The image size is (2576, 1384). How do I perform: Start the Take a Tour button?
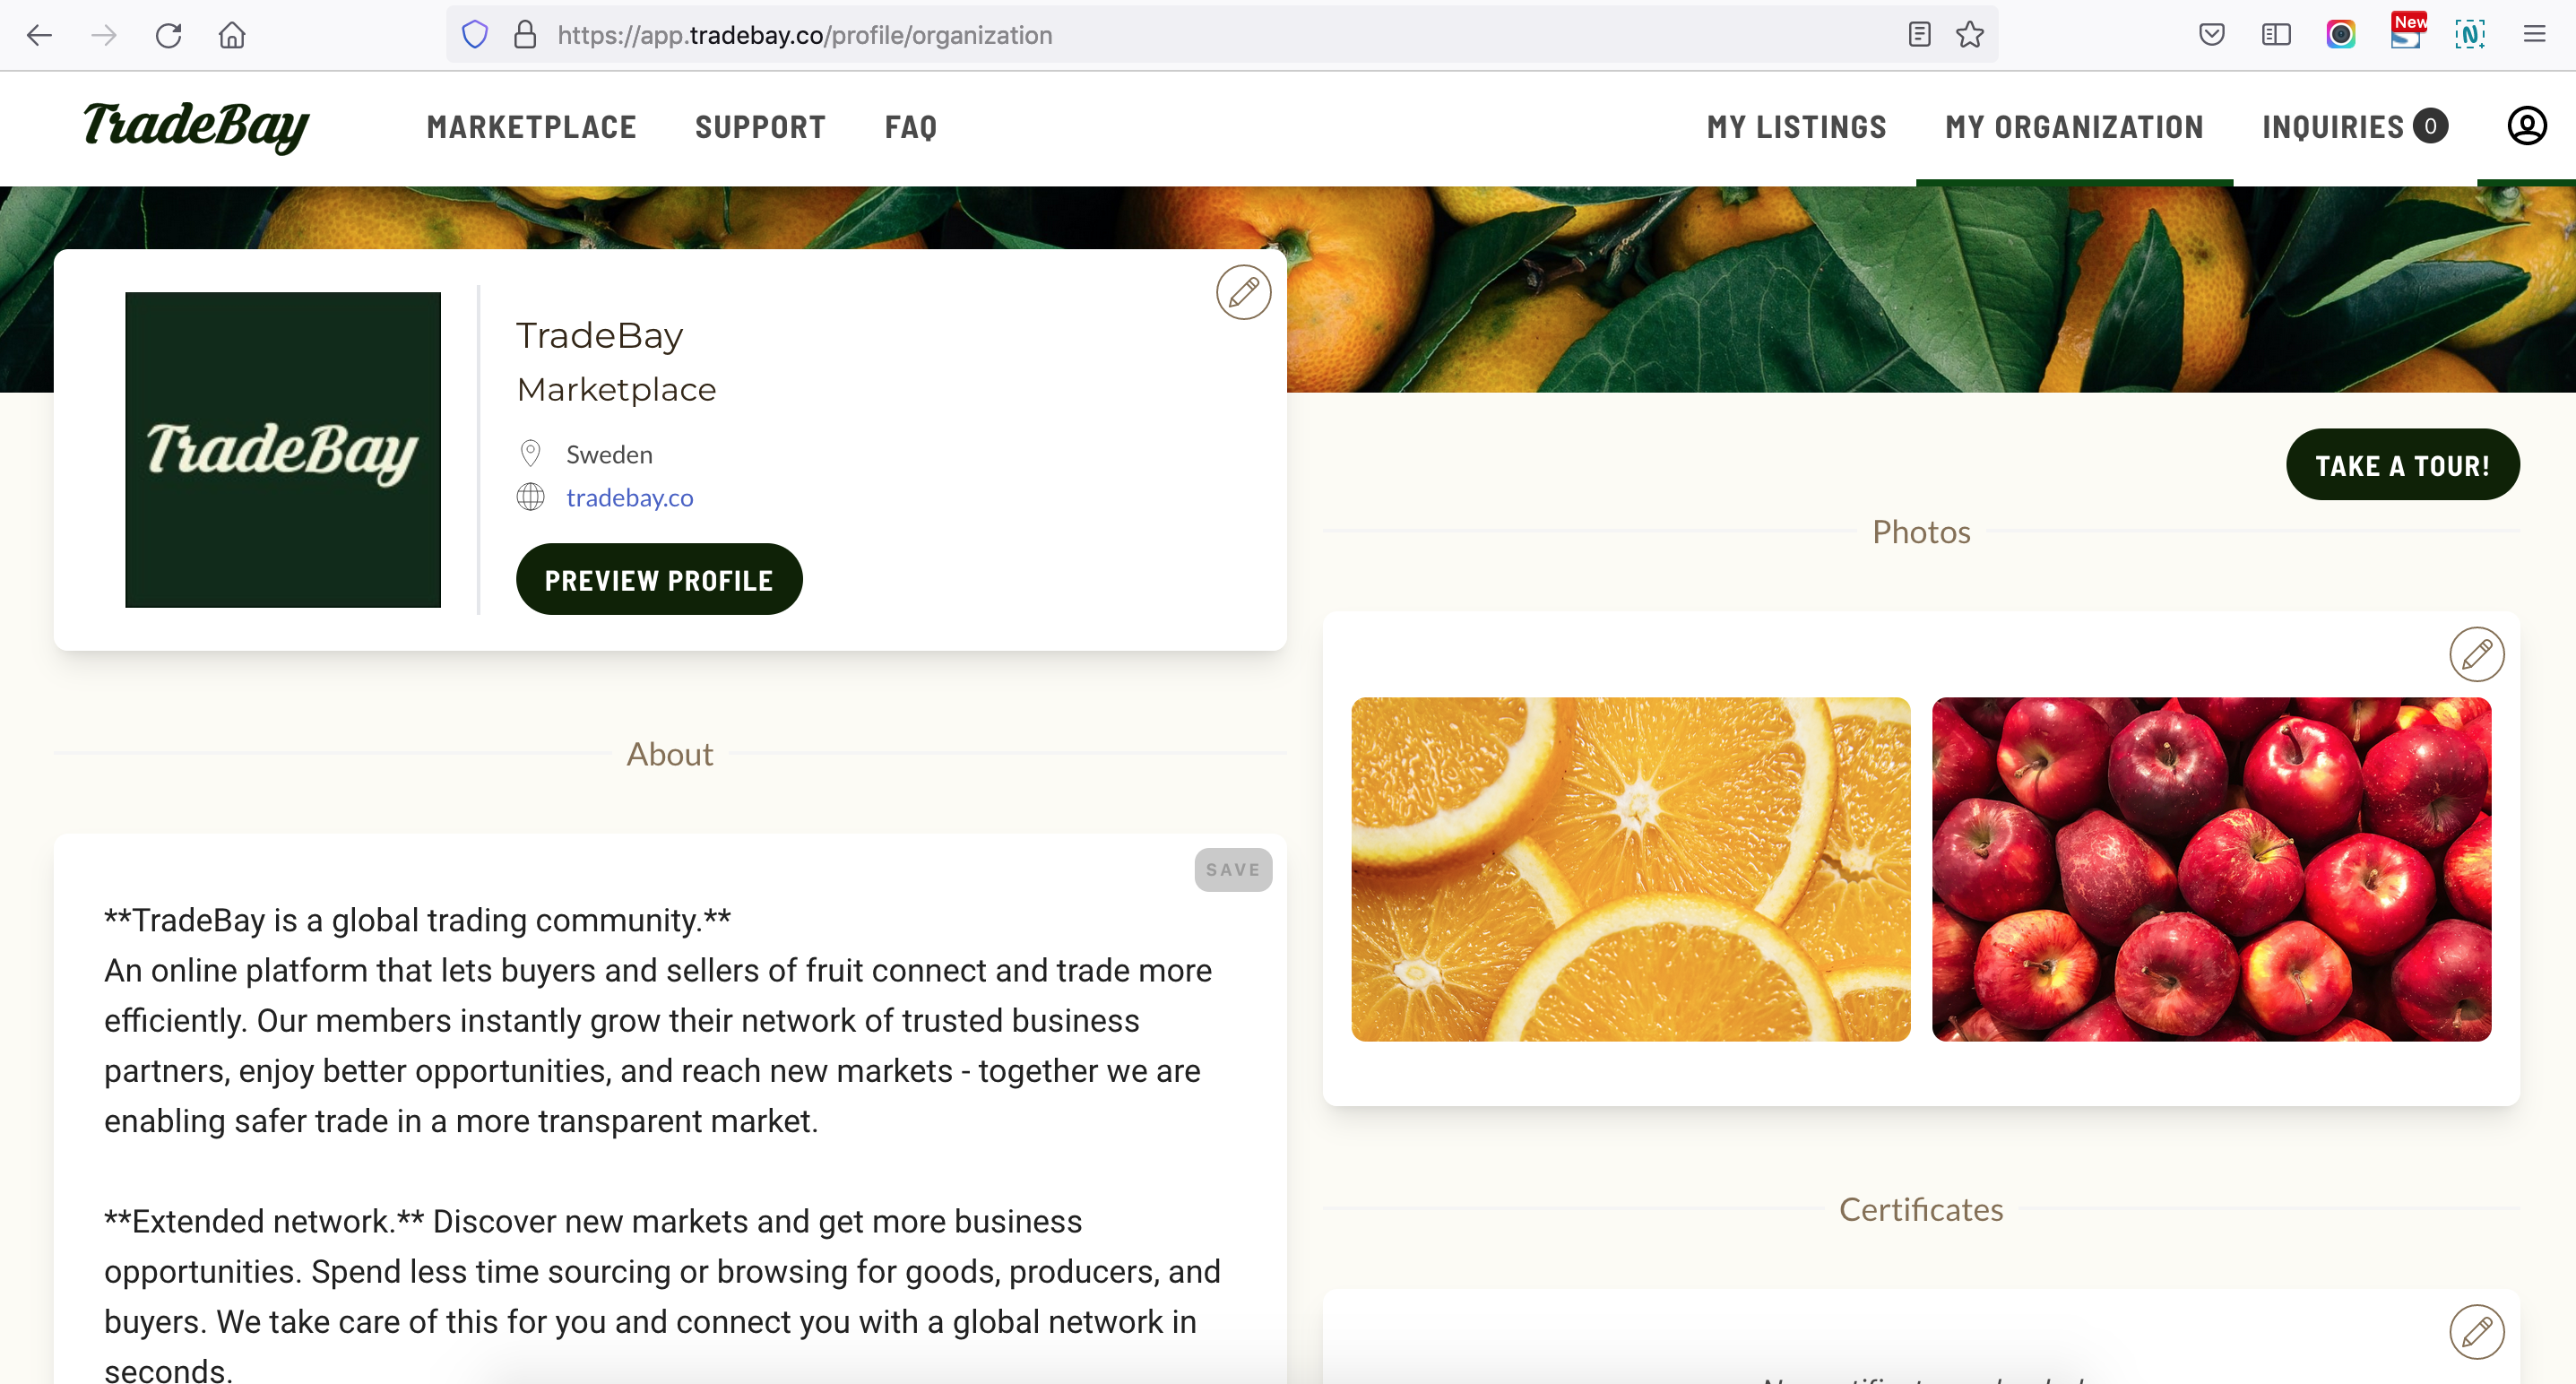pyautogui.click(x=2402, y=465)
